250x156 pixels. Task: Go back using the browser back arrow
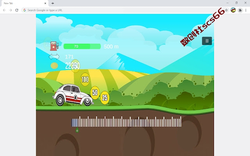point(4,10)
